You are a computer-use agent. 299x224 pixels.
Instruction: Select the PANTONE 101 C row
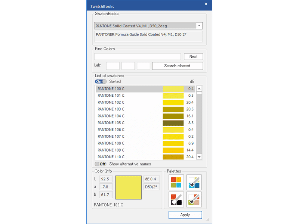click(145, 96)
